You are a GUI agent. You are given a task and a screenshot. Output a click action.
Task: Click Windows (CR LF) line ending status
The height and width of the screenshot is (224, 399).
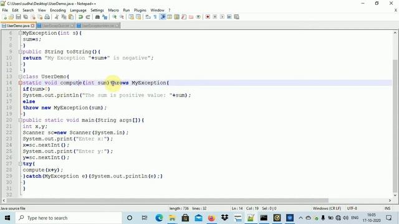(327, 208)
